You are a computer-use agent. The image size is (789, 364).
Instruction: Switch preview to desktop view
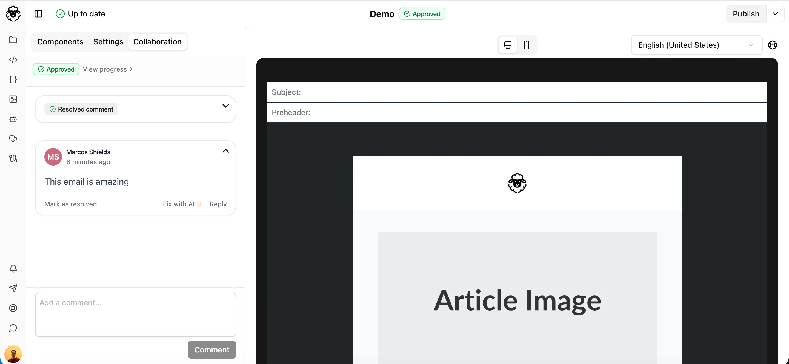pos(508,45)
